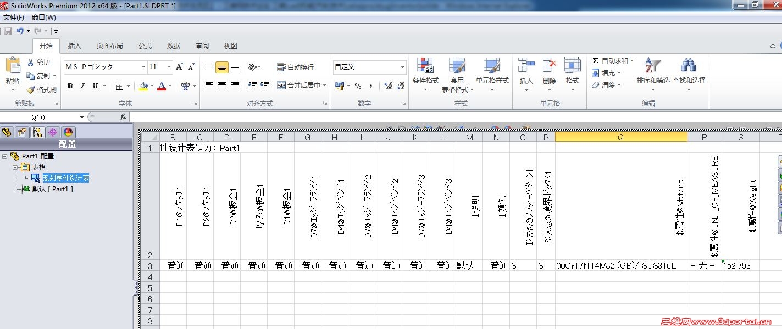Decrease font size with the small A
Viewport: 782px width, 329px height.
pos(191,67)
